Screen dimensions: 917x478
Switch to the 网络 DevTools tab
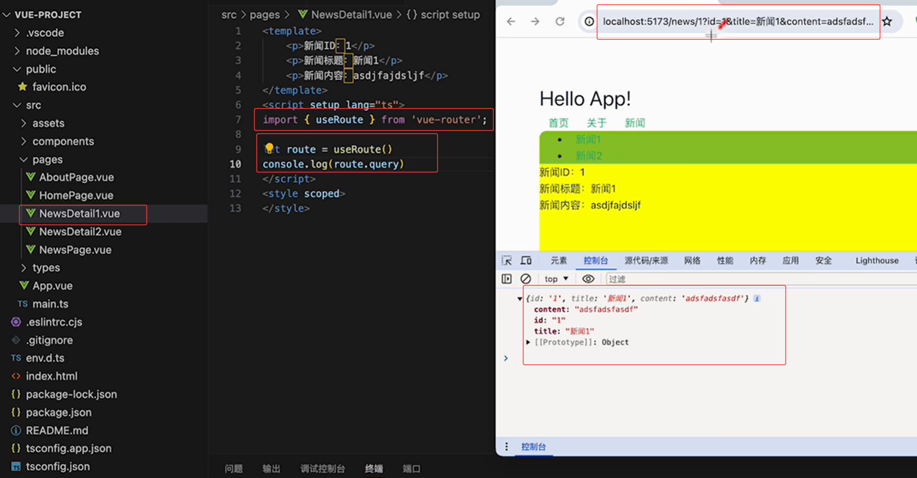click(692, 260)
